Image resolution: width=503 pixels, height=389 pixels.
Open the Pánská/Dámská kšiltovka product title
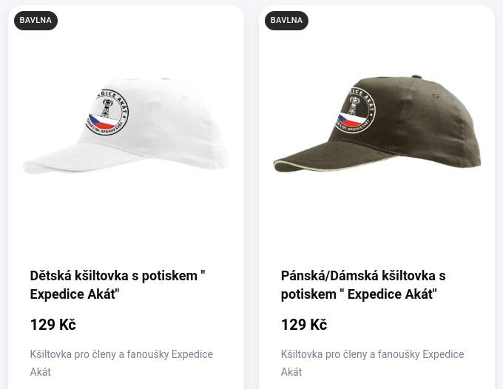pyautogui.click(x=363, y=285)
